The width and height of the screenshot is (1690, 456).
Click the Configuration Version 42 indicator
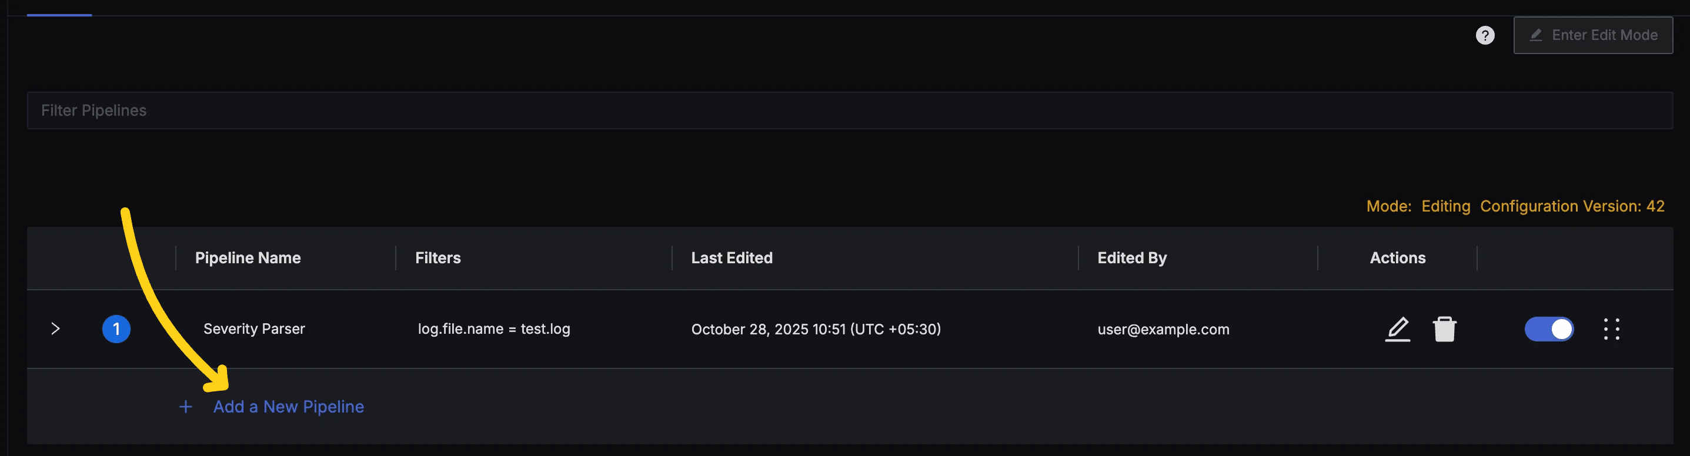1572,206
